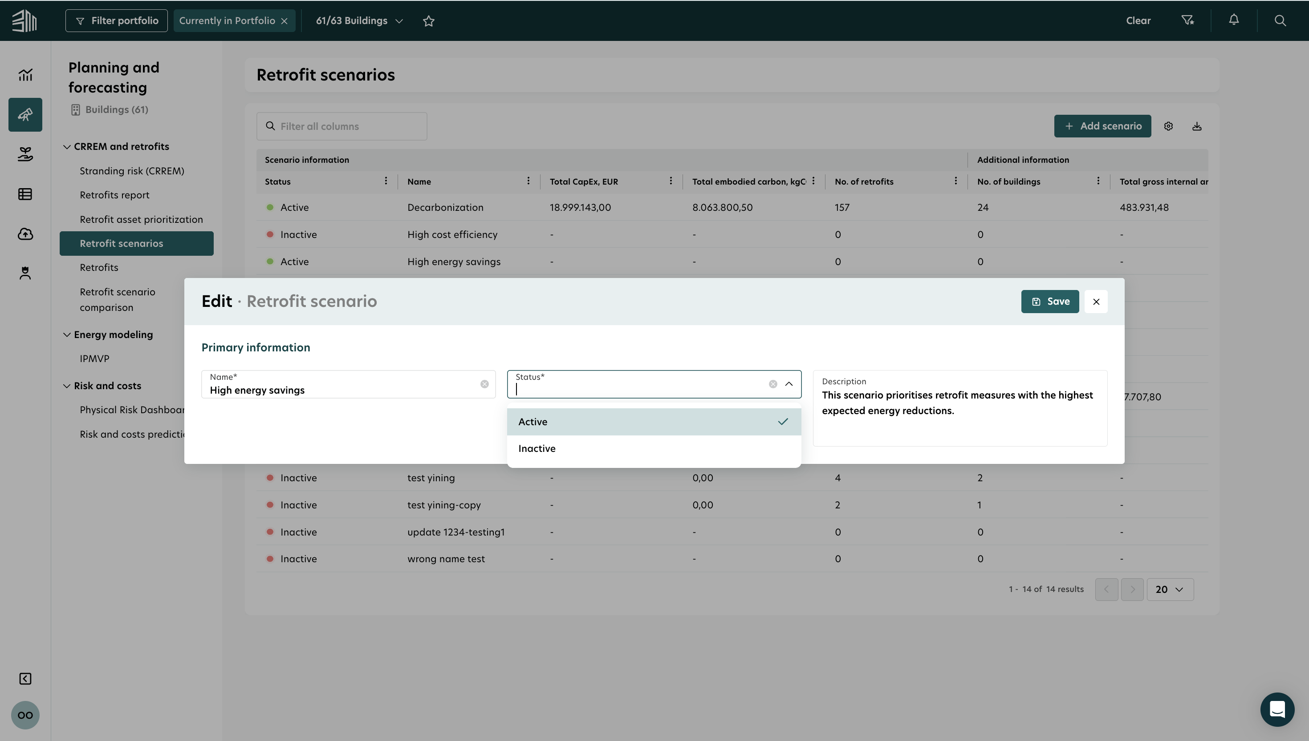
Task: Clear the Name field text
Action: coord(484,384)
